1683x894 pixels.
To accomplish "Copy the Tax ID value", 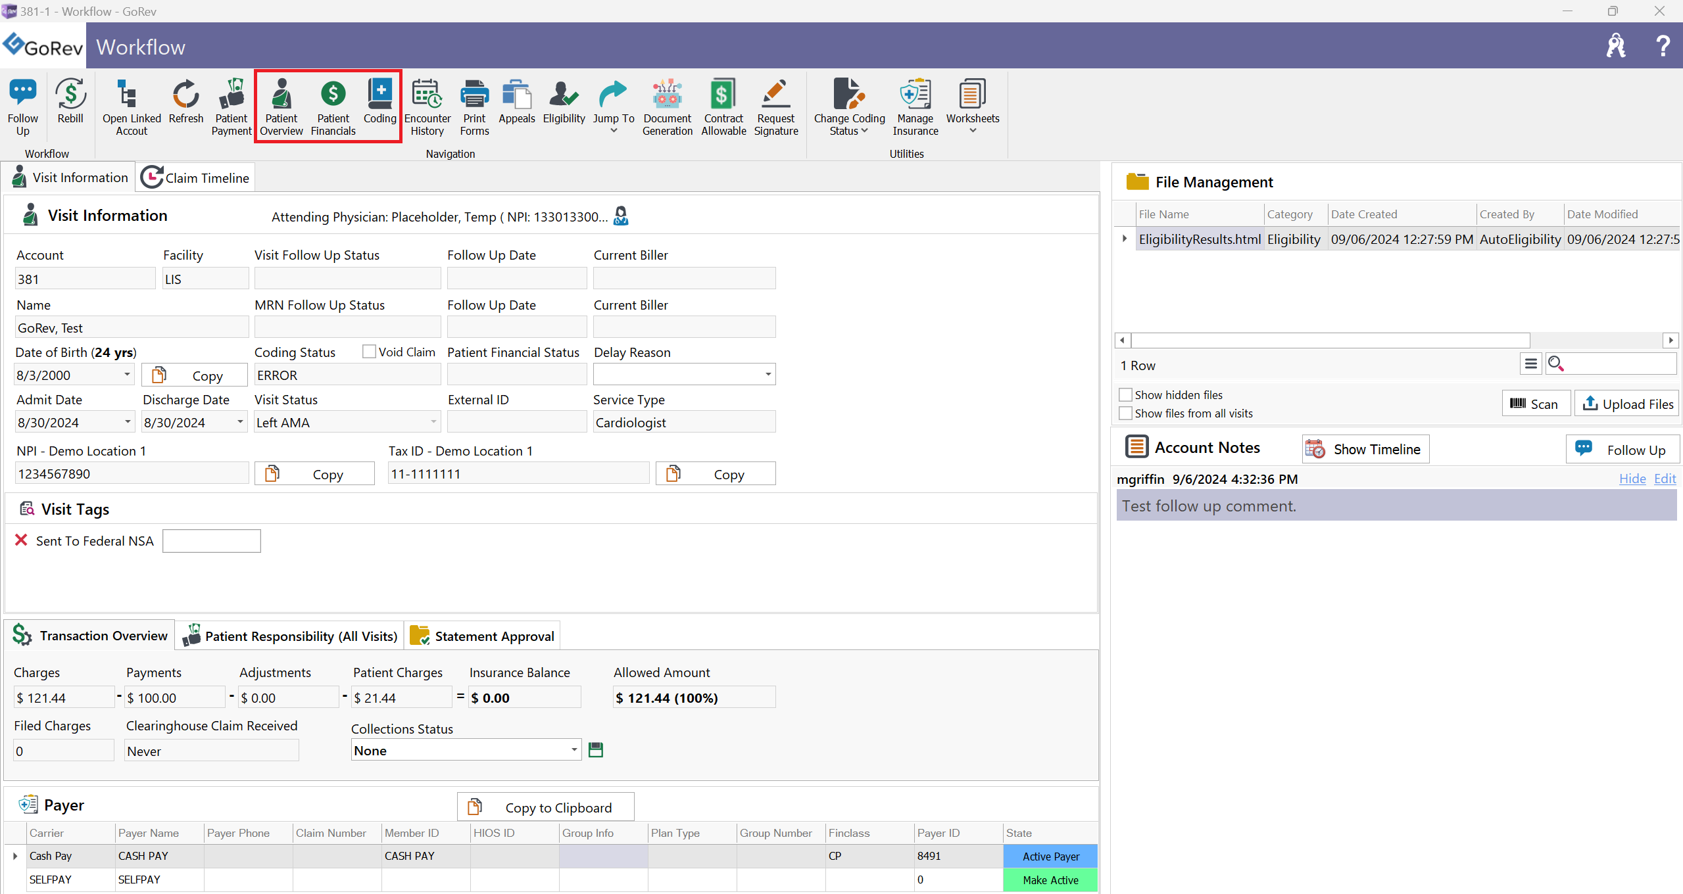I will (716, 474).
